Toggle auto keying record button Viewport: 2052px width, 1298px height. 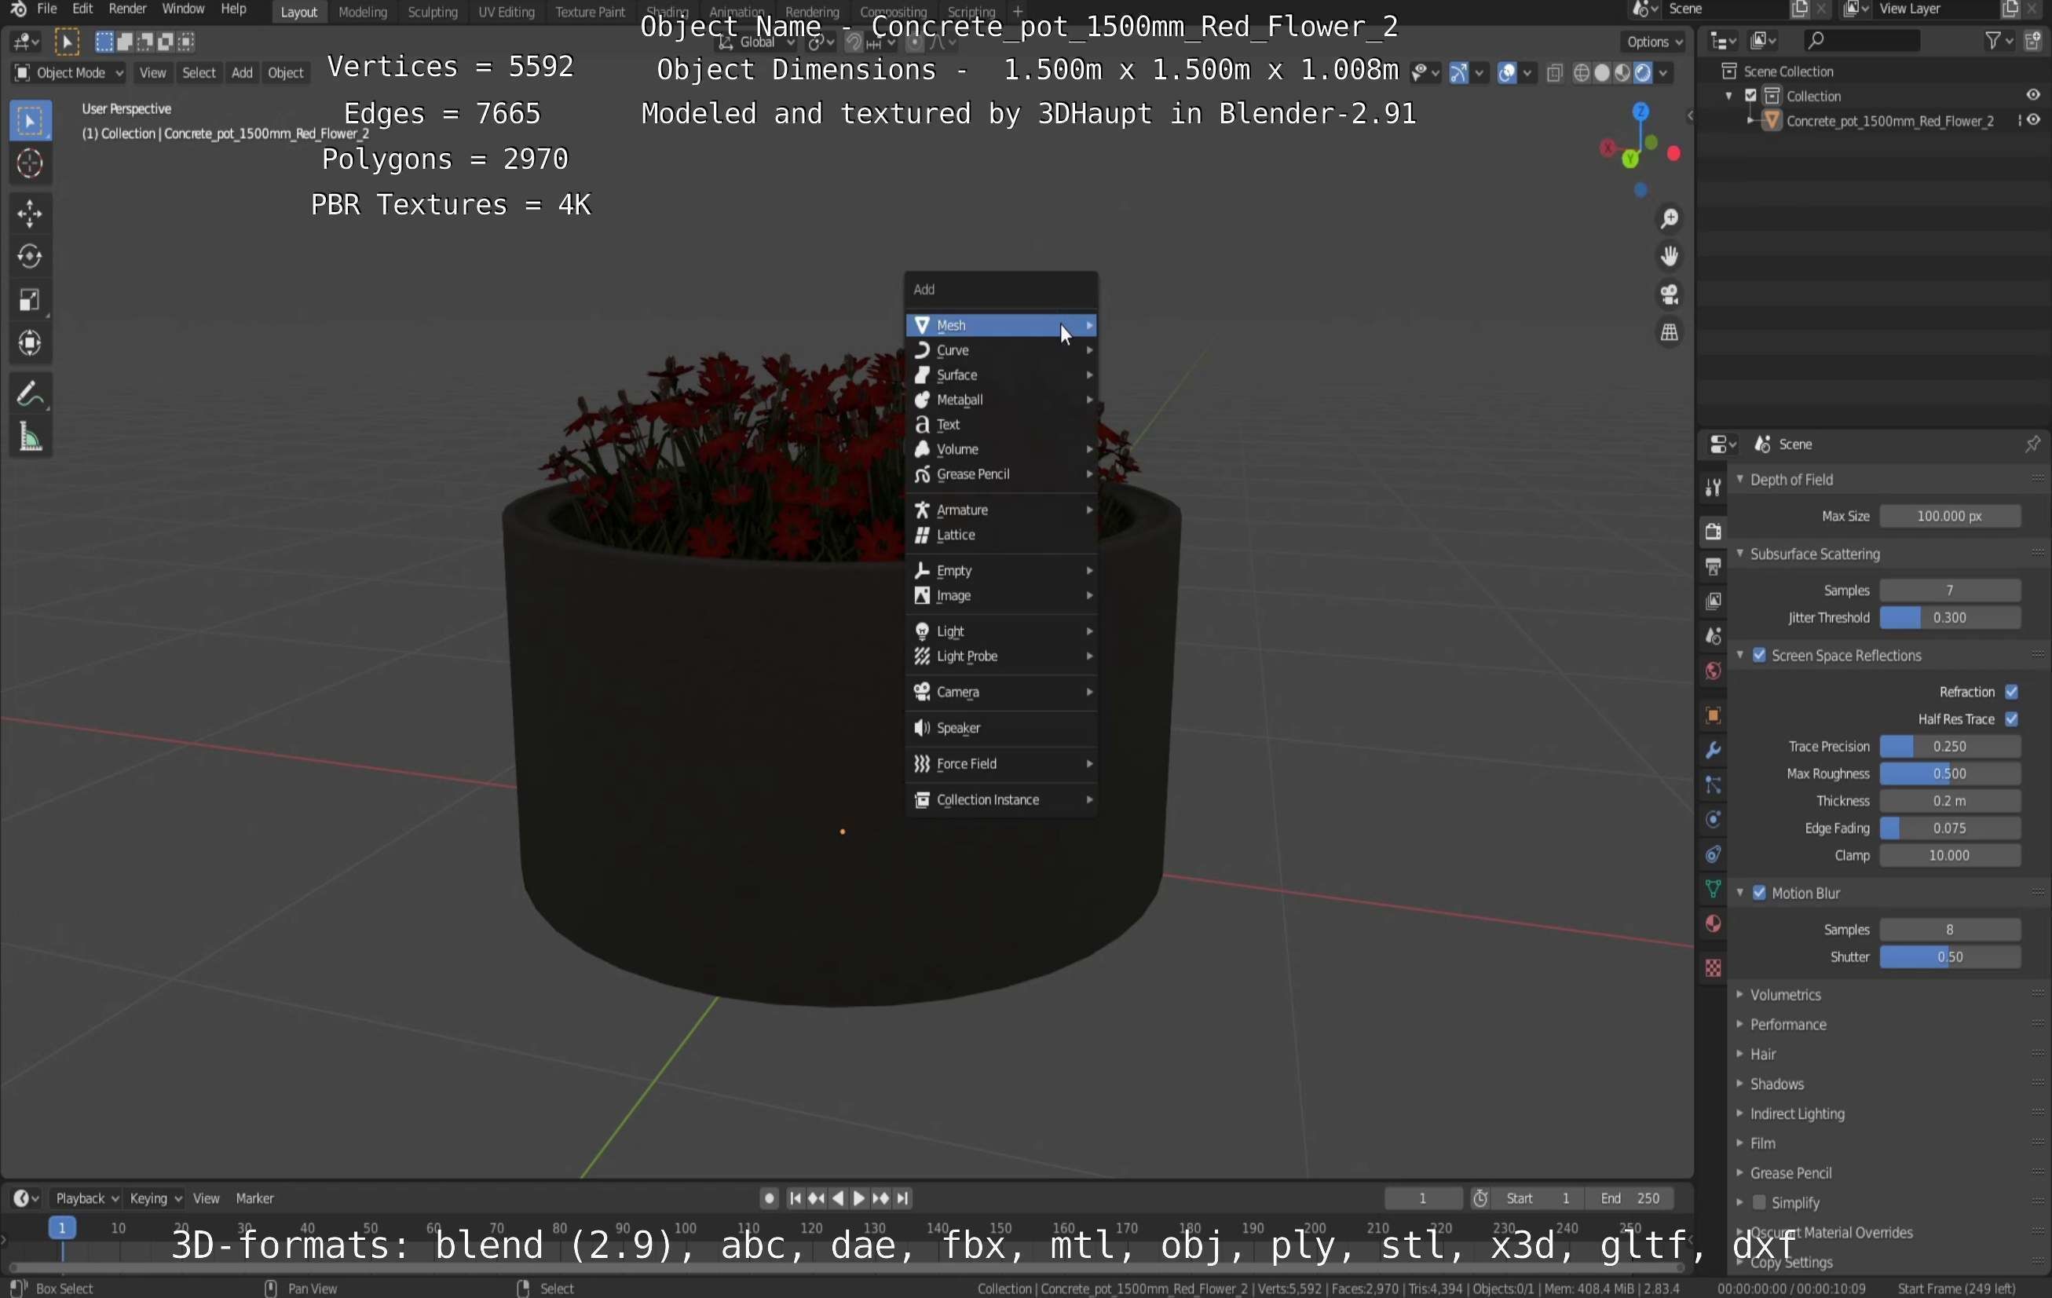[x=769, y=1198]
